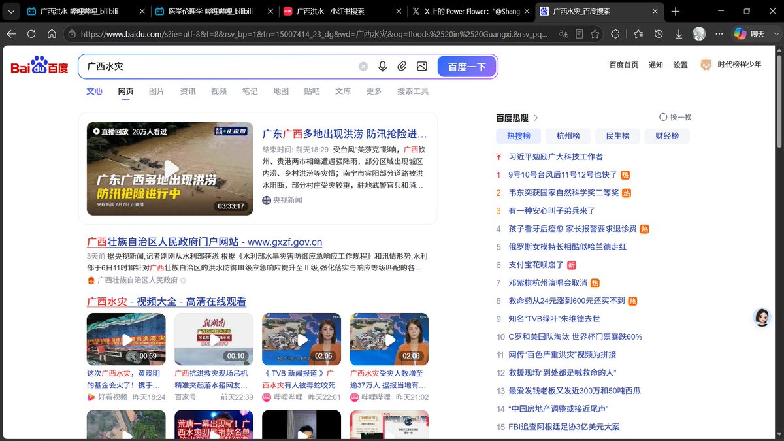Open image search with picture icon
Viewport: 784px width, 441px height.
(422, 66)
